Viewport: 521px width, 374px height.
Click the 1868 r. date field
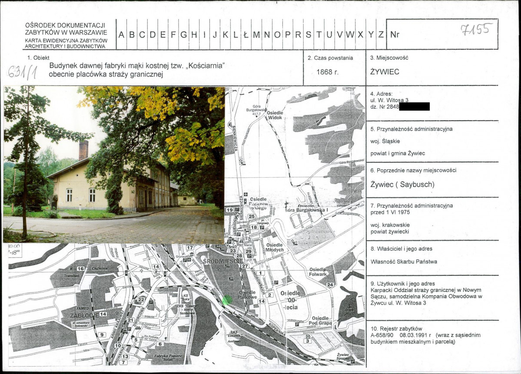pyautogui.click(x=328, y=72)
